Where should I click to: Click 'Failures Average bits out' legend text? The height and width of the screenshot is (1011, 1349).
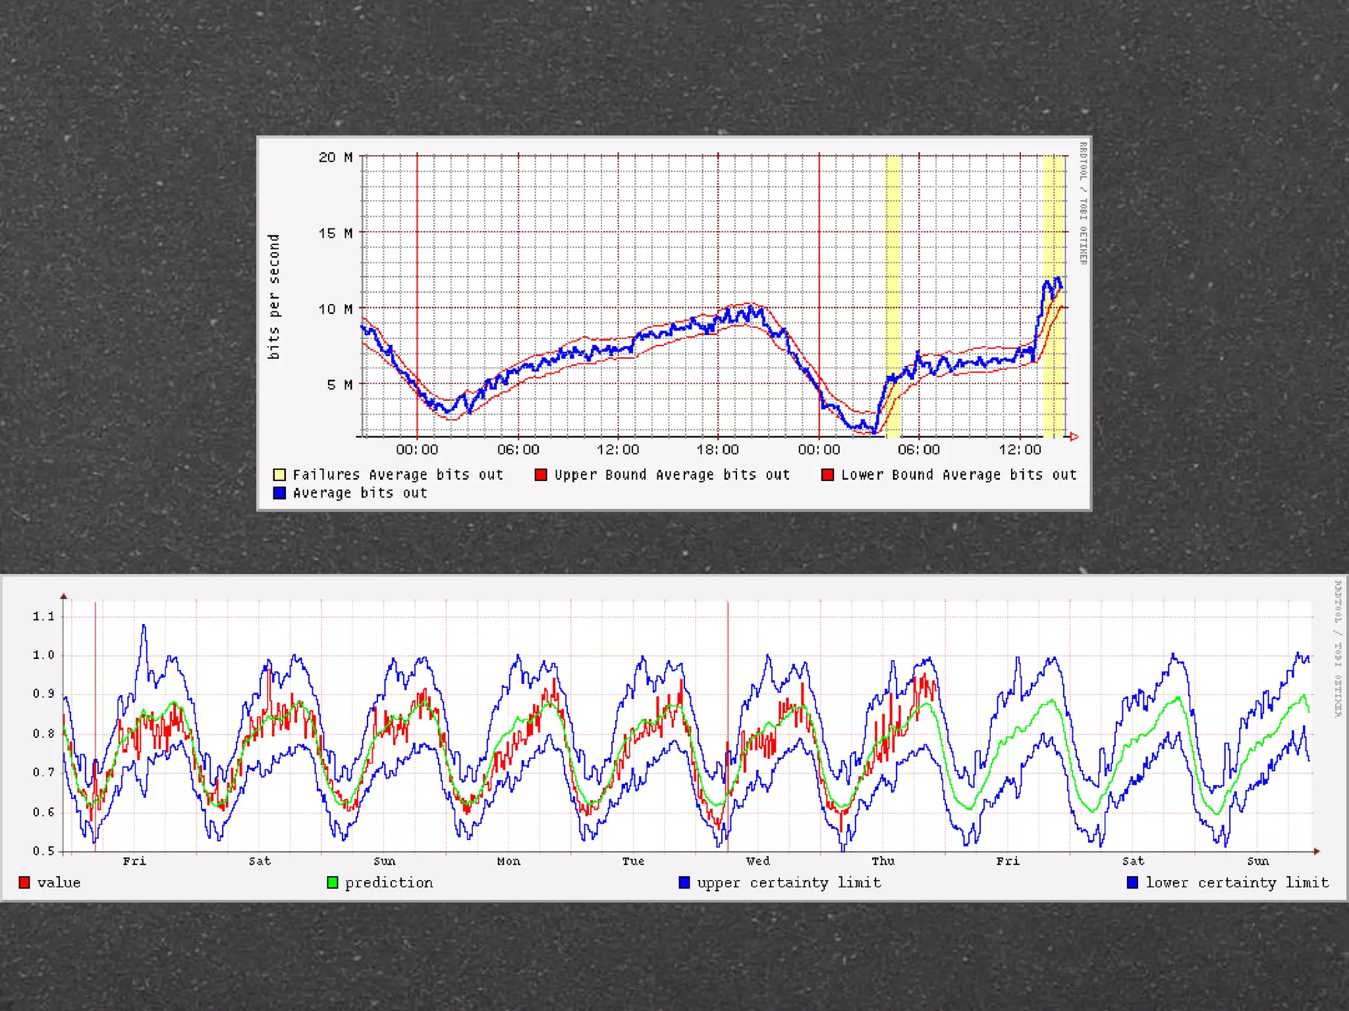398,475
